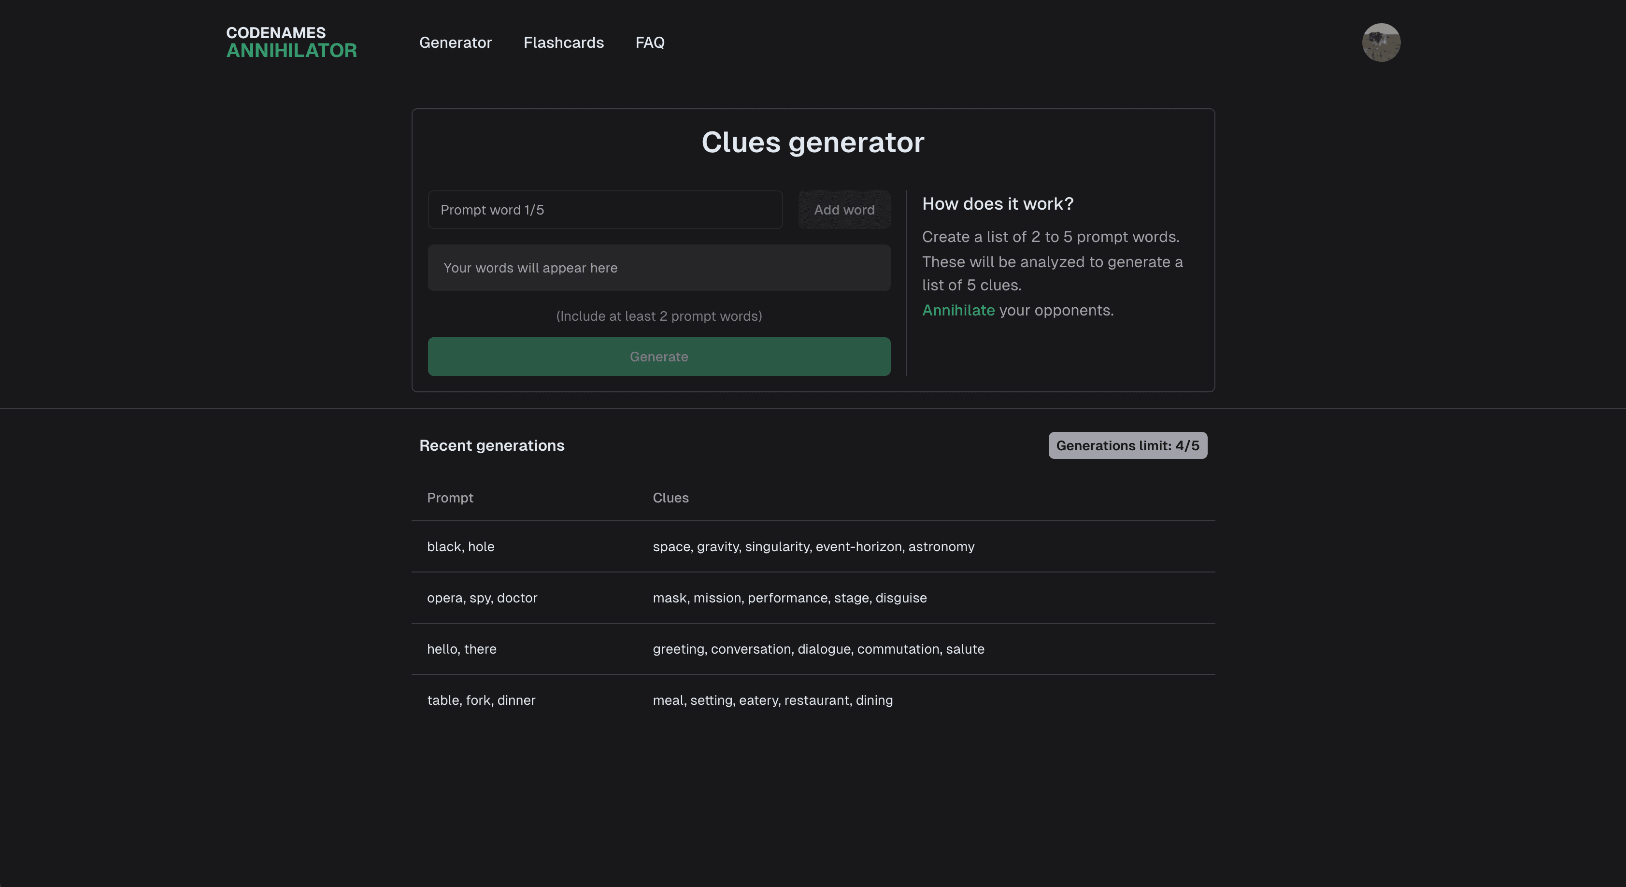Click the Your words will appear here area
1626x887 pixels.
[x=658, y=267]
